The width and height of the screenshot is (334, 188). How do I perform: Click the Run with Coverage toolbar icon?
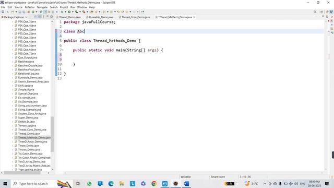pyautogui.click(x=76, y=12)
